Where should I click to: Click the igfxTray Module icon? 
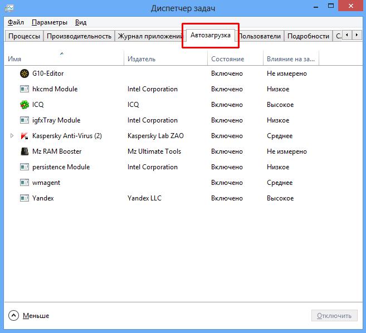click(25, 120)
